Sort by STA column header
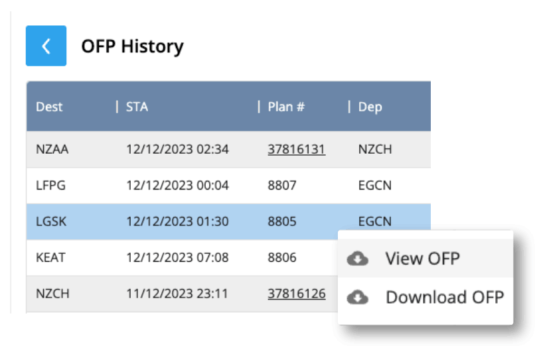 tap(137, 107)
